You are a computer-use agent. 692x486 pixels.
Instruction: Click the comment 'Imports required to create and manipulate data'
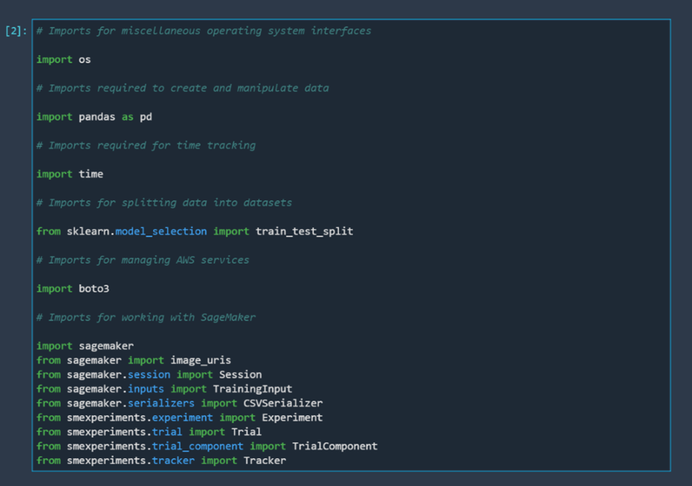182,88
